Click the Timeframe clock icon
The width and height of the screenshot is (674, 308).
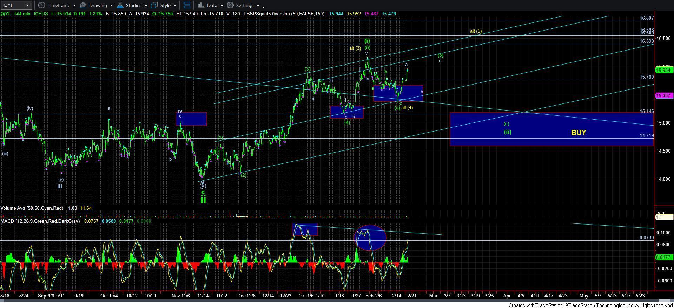click(42, 5)
